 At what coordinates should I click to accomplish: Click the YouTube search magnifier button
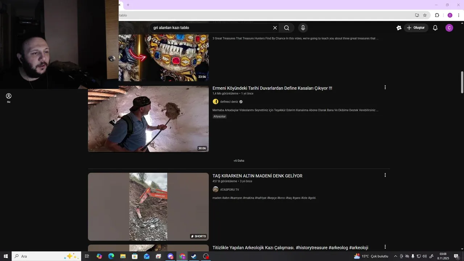(286, 28)
